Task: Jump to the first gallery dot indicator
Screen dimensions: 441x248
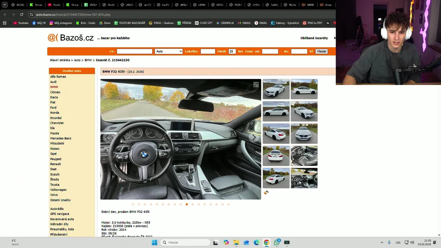Action: [x=133, y=204]
